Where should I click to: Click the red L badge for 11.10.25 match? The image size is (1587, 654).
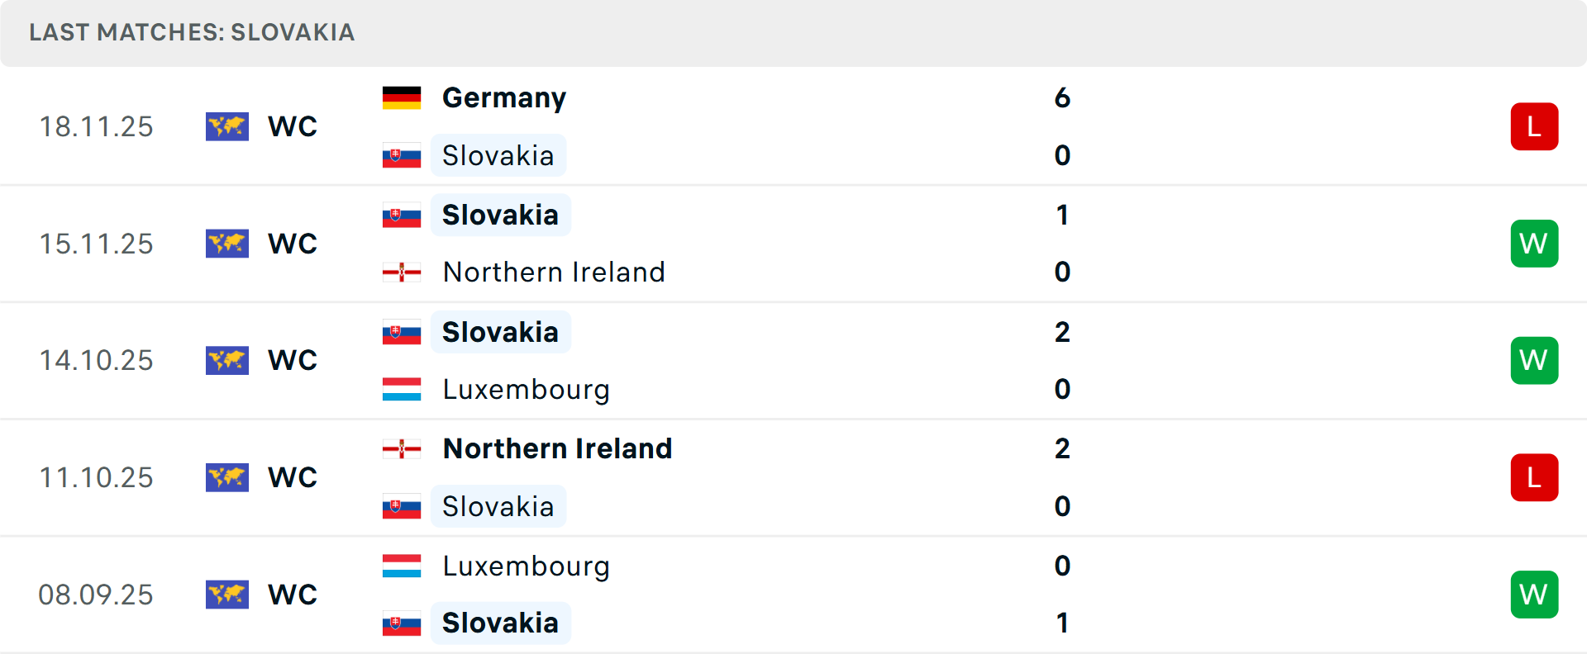[x=1534, y=477]
